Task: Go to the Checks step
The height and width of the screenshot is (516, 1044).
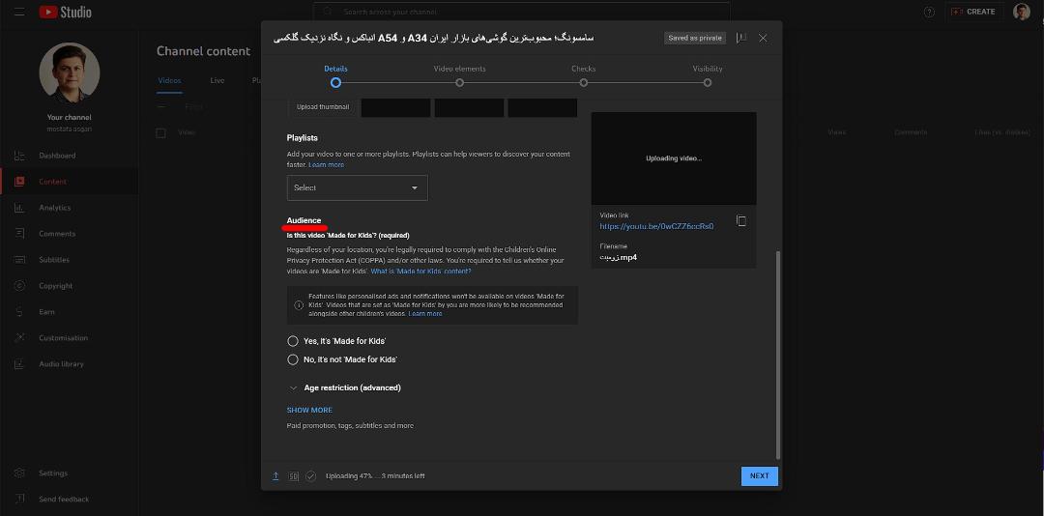Action: [x=583, y=76]
